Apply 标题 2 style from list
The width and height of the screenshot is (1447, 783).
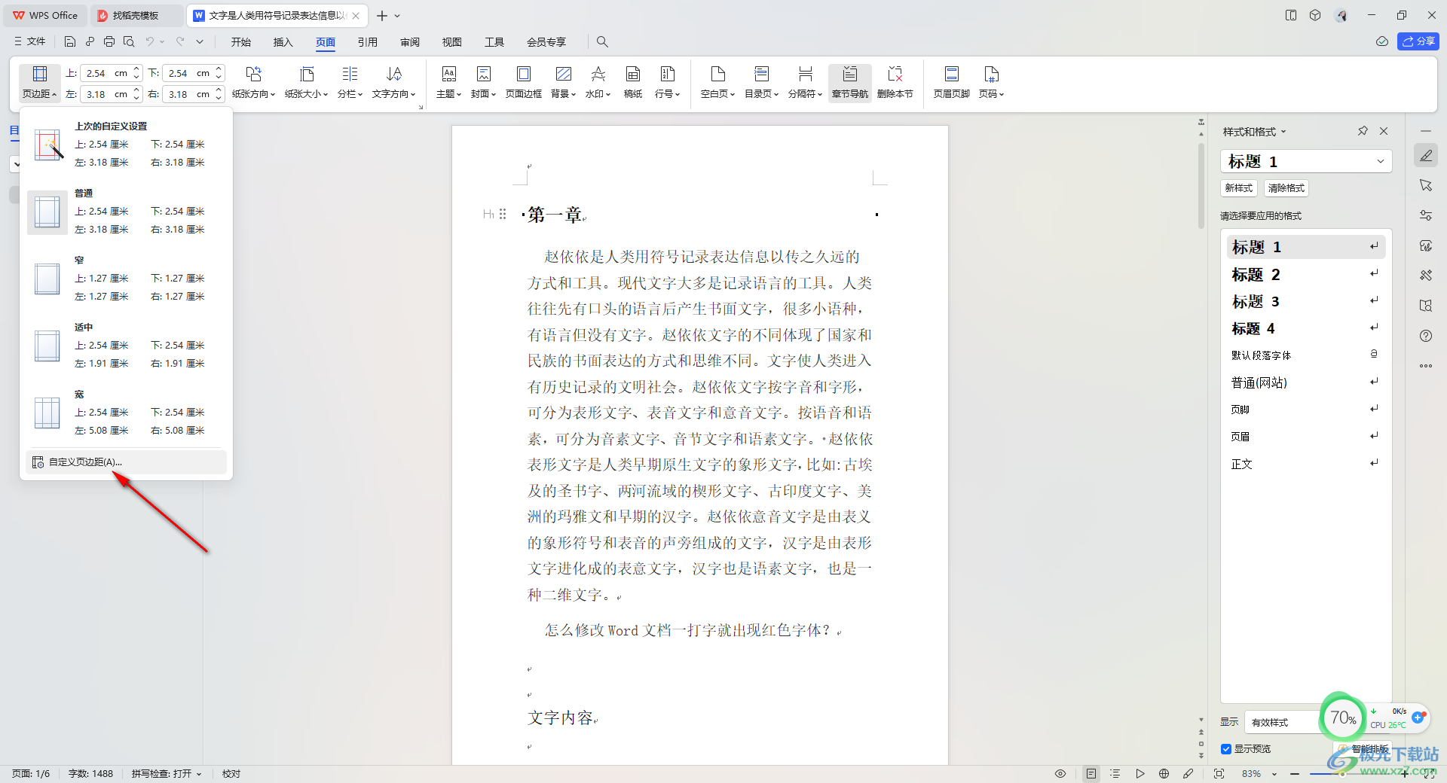tap(1305, 275)
